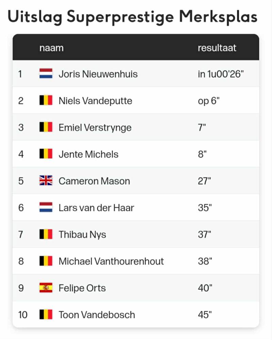
Task: Click the "resultaat" column header
Action: click(x=217, y=47)
